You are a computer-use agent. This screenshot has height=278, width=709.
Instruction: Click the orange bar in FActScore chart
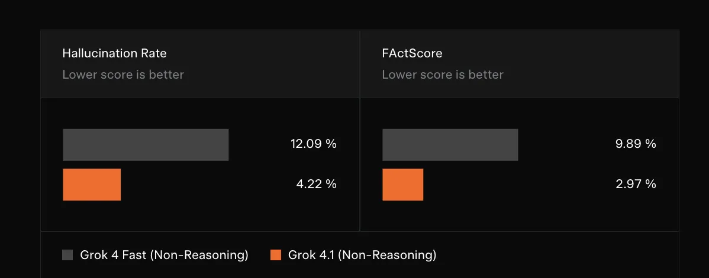point(402,185)
